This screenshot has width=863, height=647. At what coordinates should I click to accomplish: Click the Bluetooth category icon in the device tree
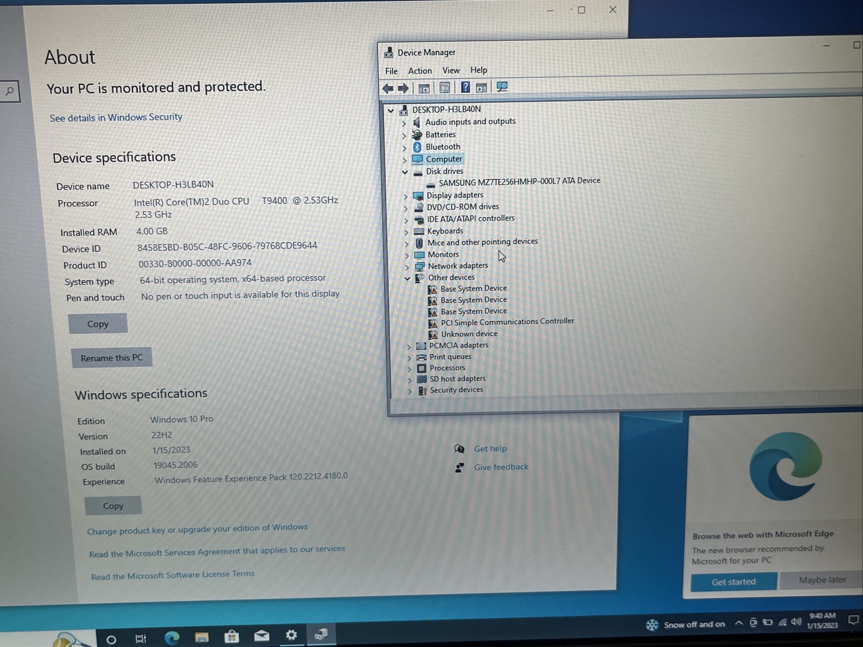[x=417, y=147]
